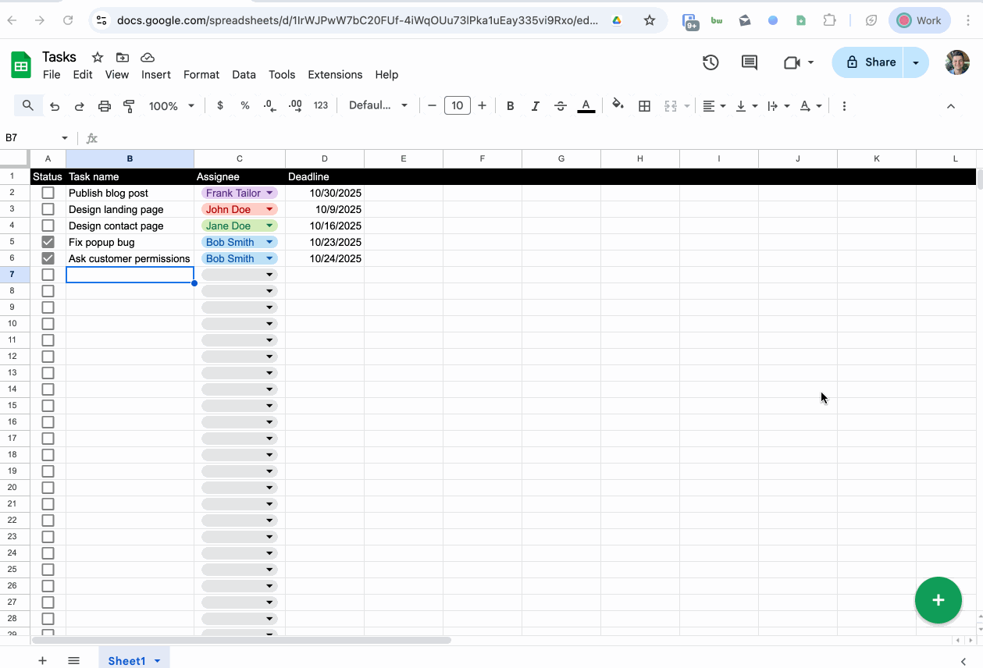
Task: Open the font family dropdown
Action: (x=378, y=106)
